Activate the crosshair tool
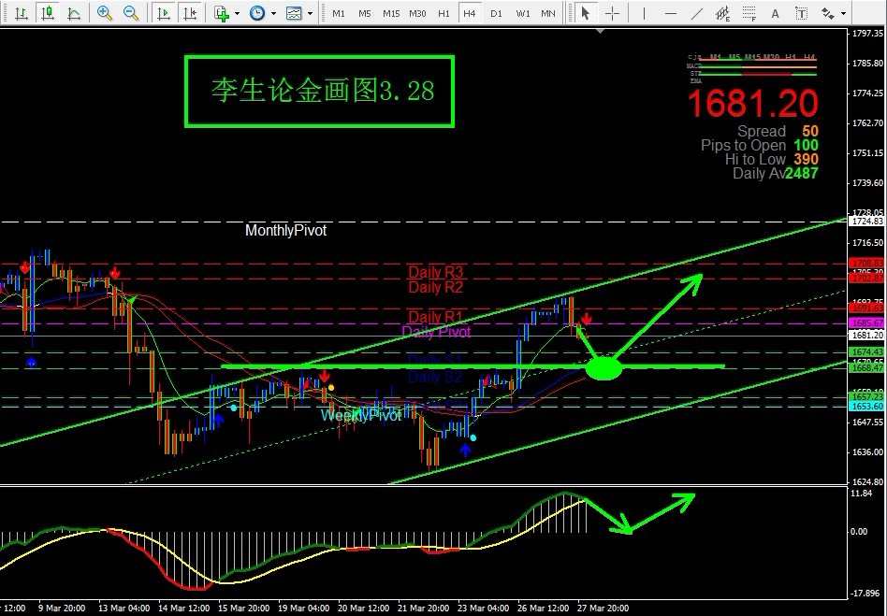Image resolution: width=887 pixels, height=616 pixels. point(613,13)
